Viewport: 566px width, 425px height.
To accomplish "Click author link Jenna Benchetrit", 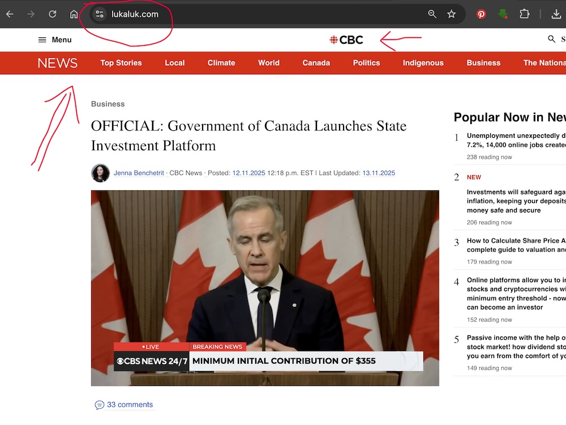I will click(140, 173).
